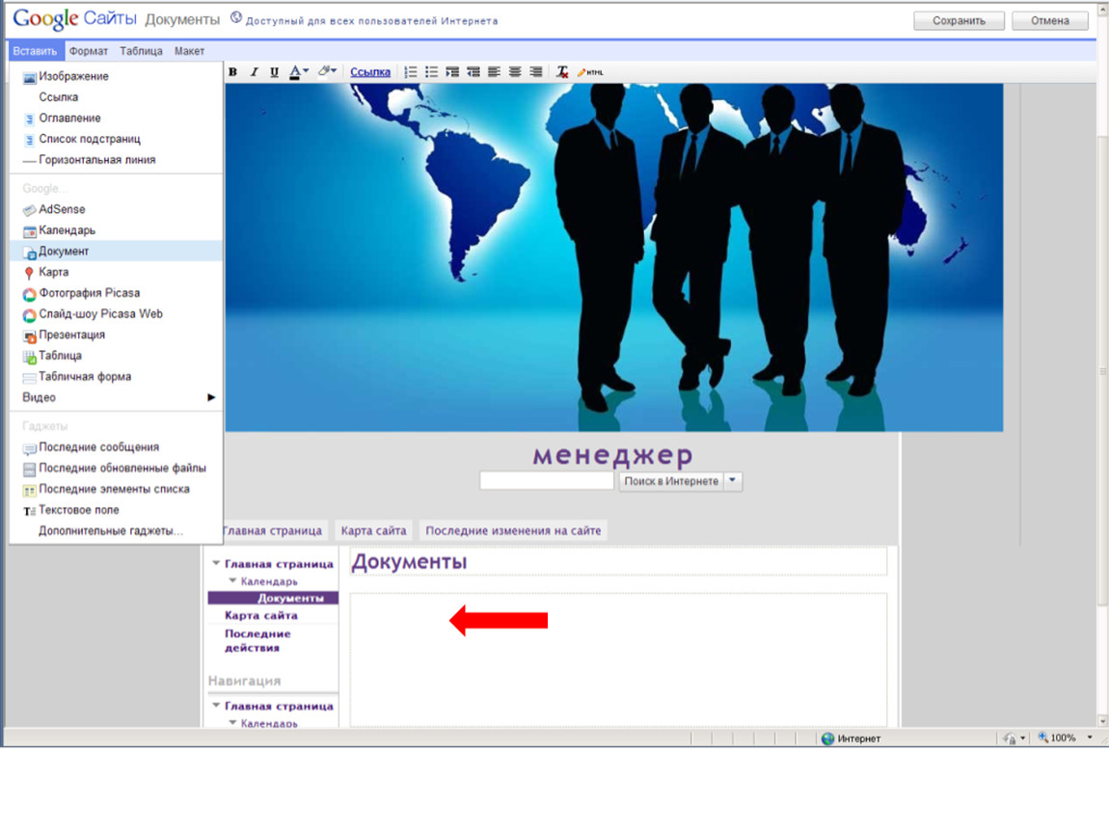Viewport: 1109px width, 833px height.
Task: Collapse the first Календарь tree node
Action: pyautogui.click(x=232, y=580)
